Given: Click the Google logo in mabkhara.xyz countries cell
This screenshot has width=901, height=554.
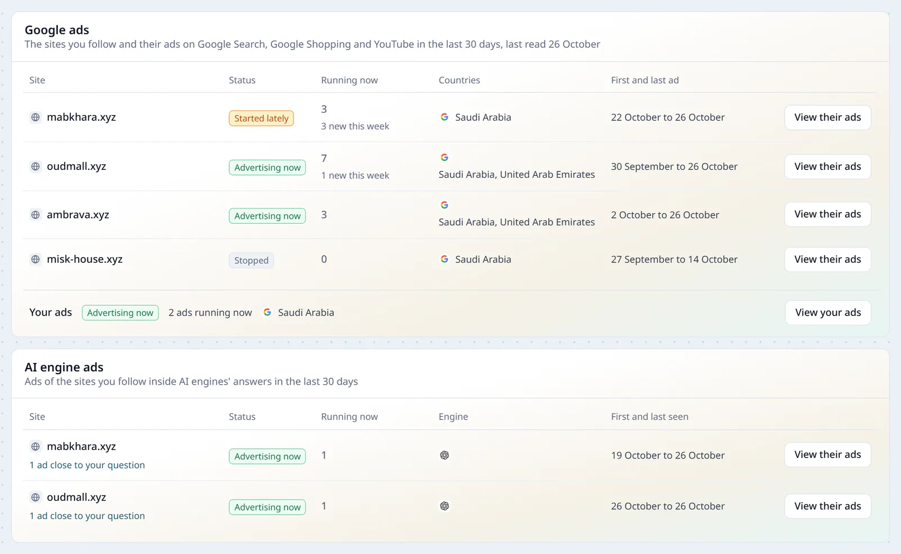Looking at the screenshot, I should pos(444,117).
